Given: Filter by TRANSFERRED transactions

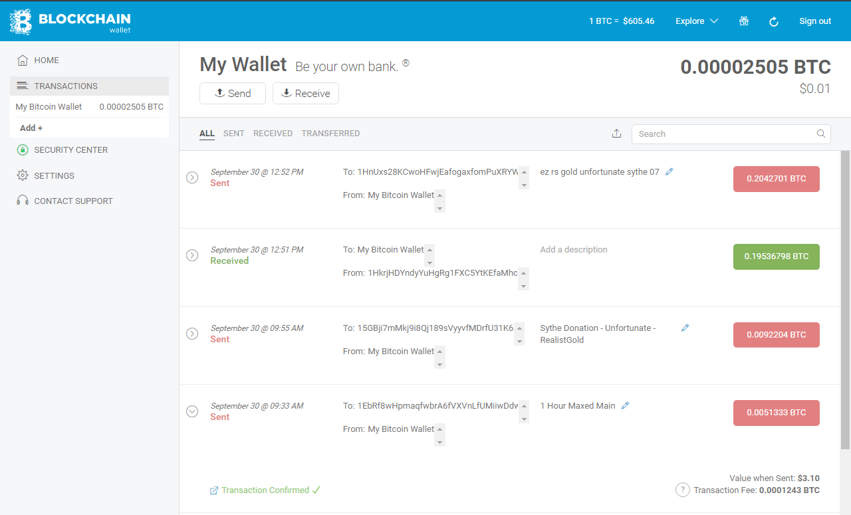Looking at the screenshot, I should (330, 134).
